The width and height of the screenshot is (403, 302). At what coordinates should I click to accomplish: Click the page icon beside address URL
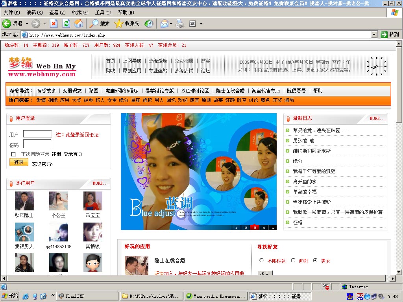(24, 35)
